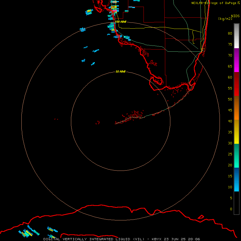The width and height of the screenshot is (241, 241).
Task: Click the KBYX station identifier in the footer
Action: pos(157,239)
